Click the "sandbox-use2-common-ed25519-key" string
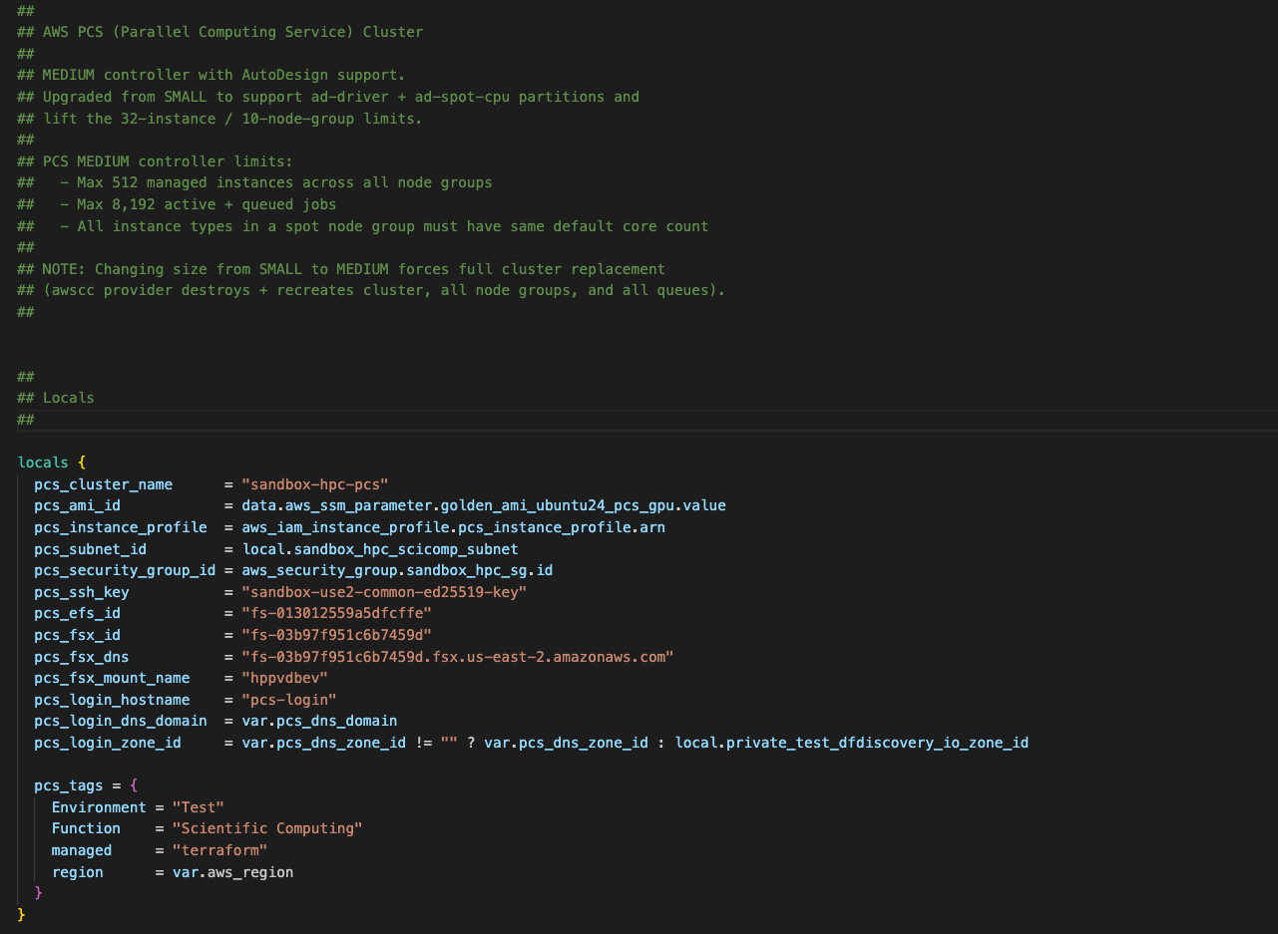This screenshot has width=1278, height=934. coord(383,592)
